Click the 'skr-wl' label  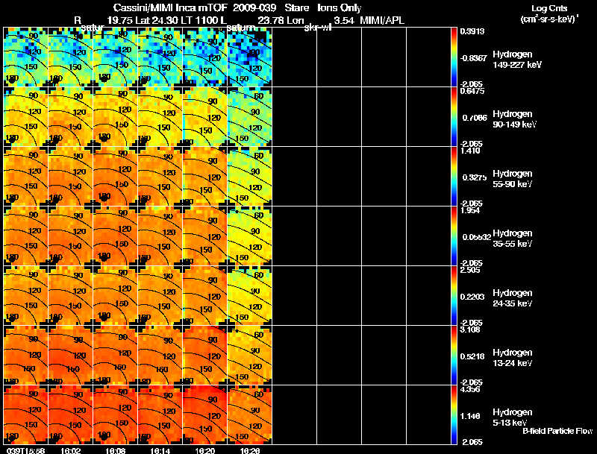[x=318, y=28]
